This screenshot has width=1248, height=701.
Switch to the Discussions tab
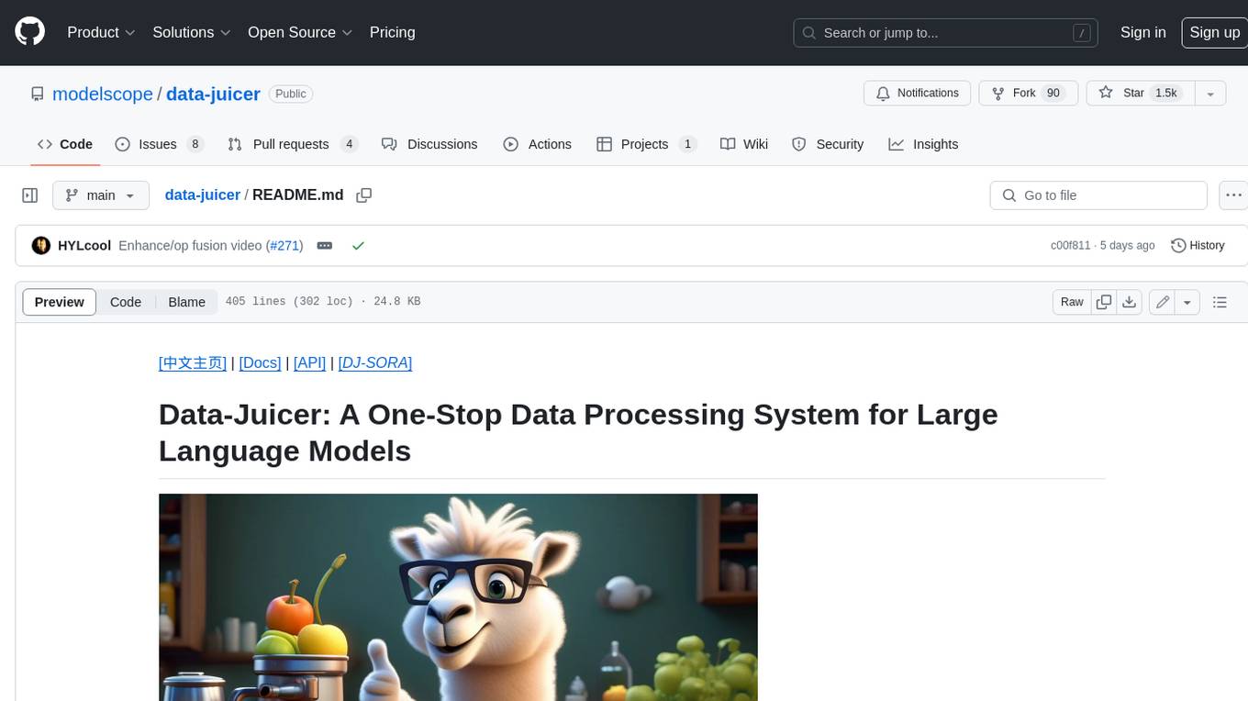429,144
